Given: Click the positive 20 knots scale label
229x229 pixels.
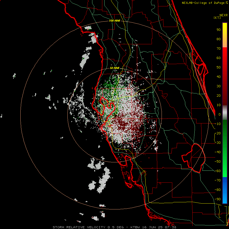Looking at the screenshot, I should tap(219, 95).
